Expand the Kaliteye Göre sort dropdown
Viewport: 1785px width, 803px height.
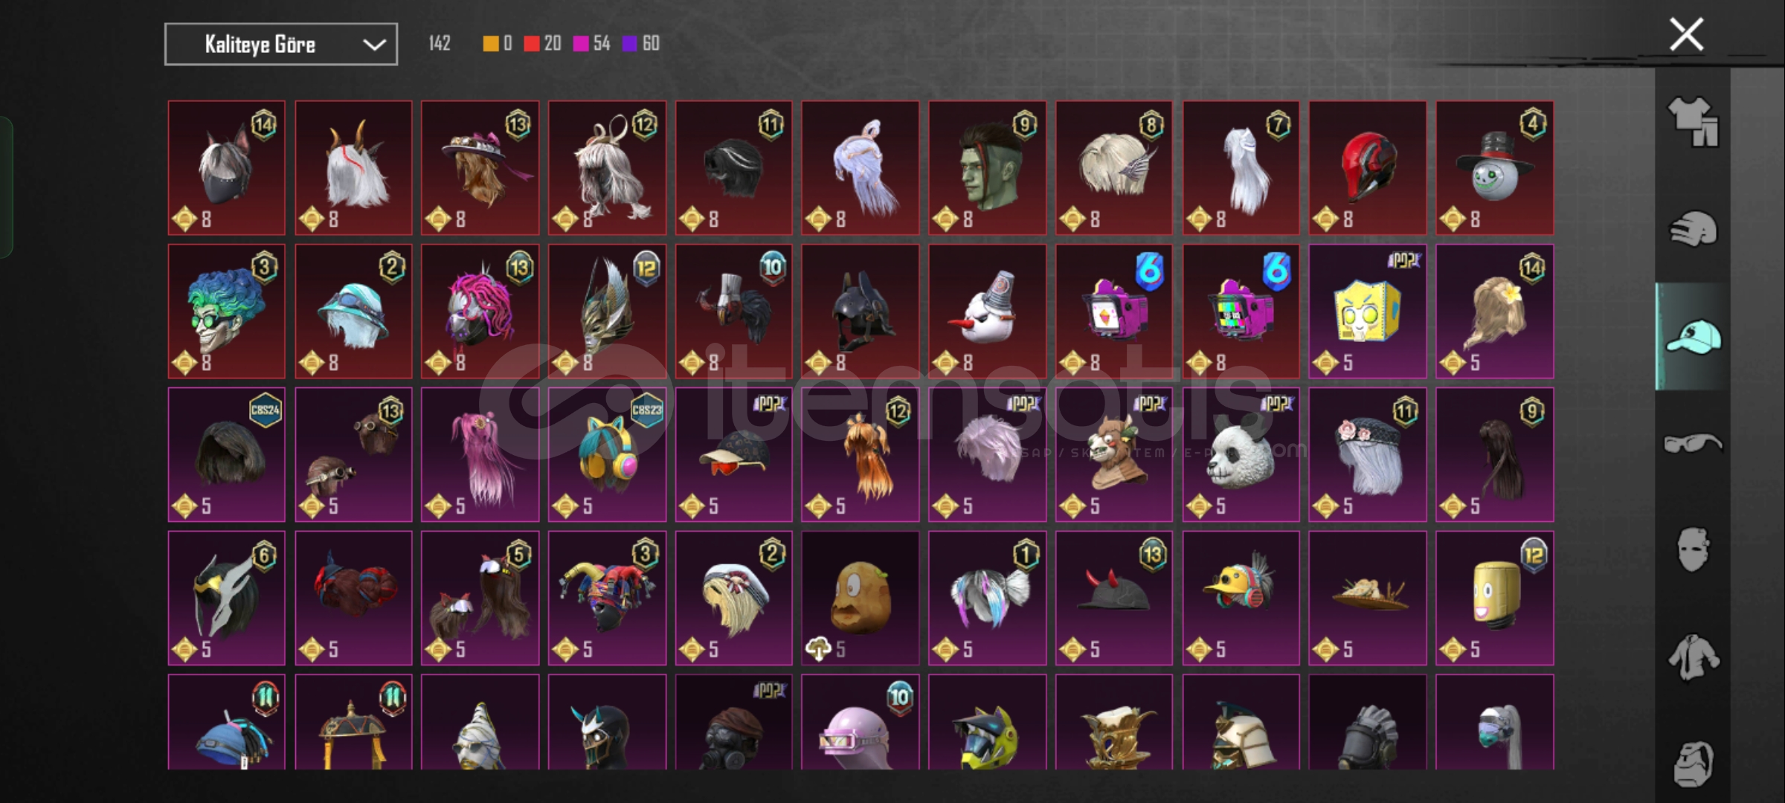[281, 45]
